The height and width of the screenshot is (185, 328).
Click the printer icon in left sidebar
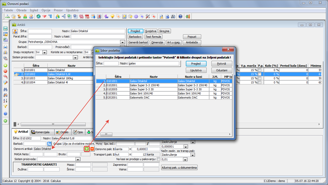(5, 47)
